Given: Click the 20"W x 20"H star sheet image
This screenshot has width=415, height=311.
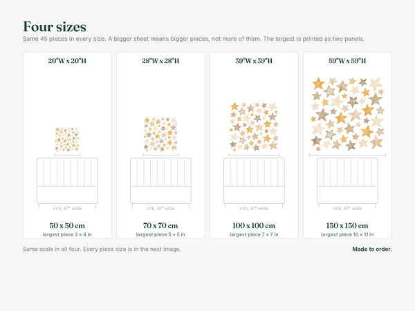Looking at the screenshot, I should click(x=67, y=140).
